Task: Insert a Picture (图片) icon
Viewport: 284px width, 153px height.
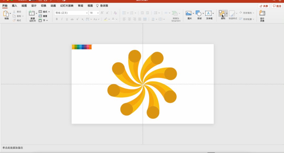Action: point(189,13)
